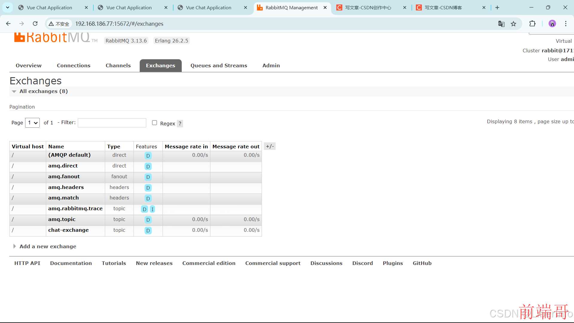Click the Documentation link
Image resolution: width=574 pixels, height=323 pixels.
point(71,263)
